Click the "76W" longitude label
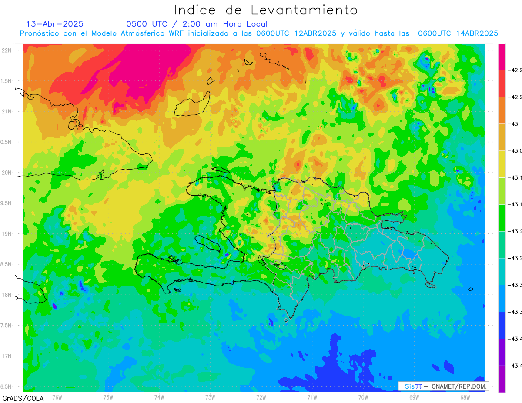Image resolution: width=522 pixels, height=403 pixels. click(x=57, y=397)
